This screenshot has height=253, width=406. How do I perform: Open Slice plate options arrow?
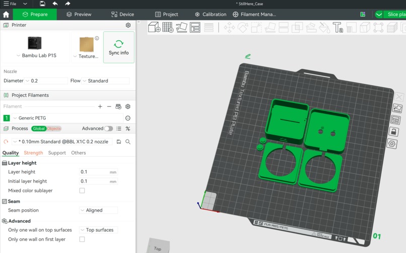(x=379, y=15)
